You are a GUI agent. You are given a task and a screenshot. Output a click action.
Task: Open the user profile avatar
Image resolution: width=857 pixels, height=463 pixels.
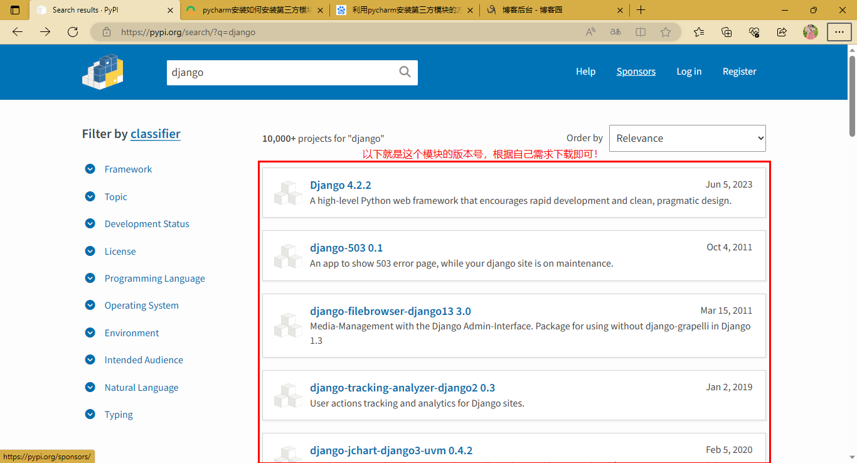(811, 32)
